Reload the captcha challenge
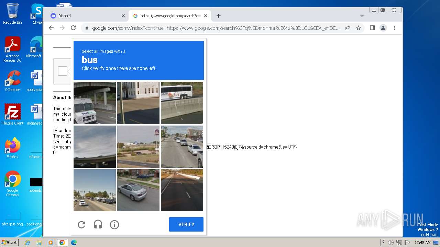Screen dimensions: 440x247 pos(81,225)
